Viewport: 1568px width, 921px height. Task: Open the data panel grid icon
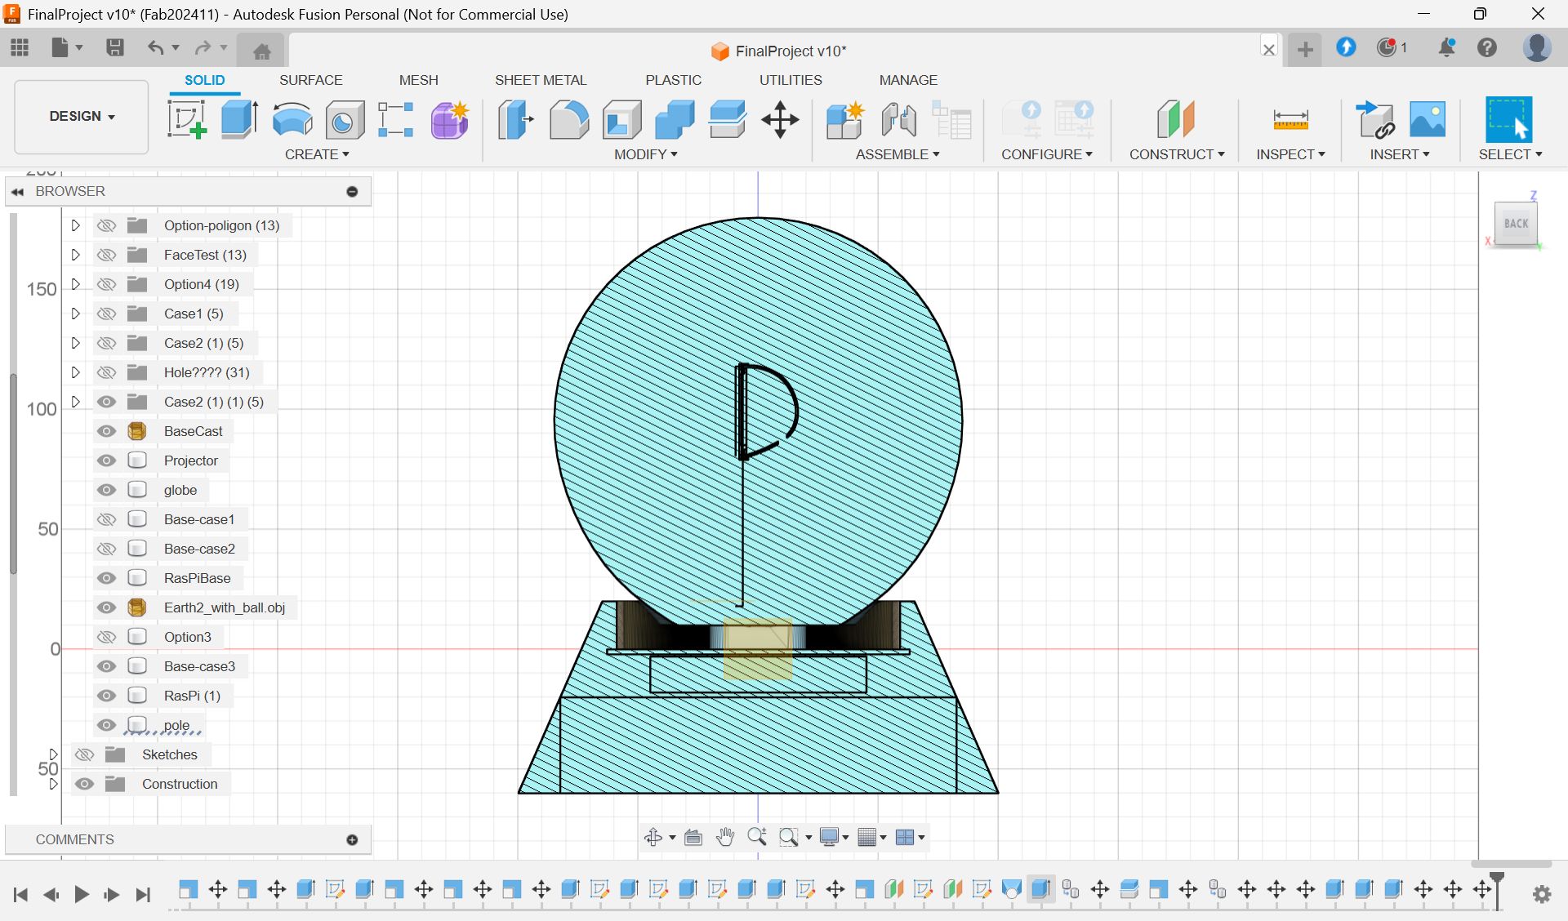(x=20, y=48)
